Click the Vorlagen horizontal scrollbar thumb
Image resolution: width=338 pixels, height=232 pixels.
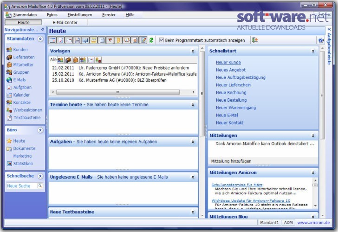click(x=118, y=92)
